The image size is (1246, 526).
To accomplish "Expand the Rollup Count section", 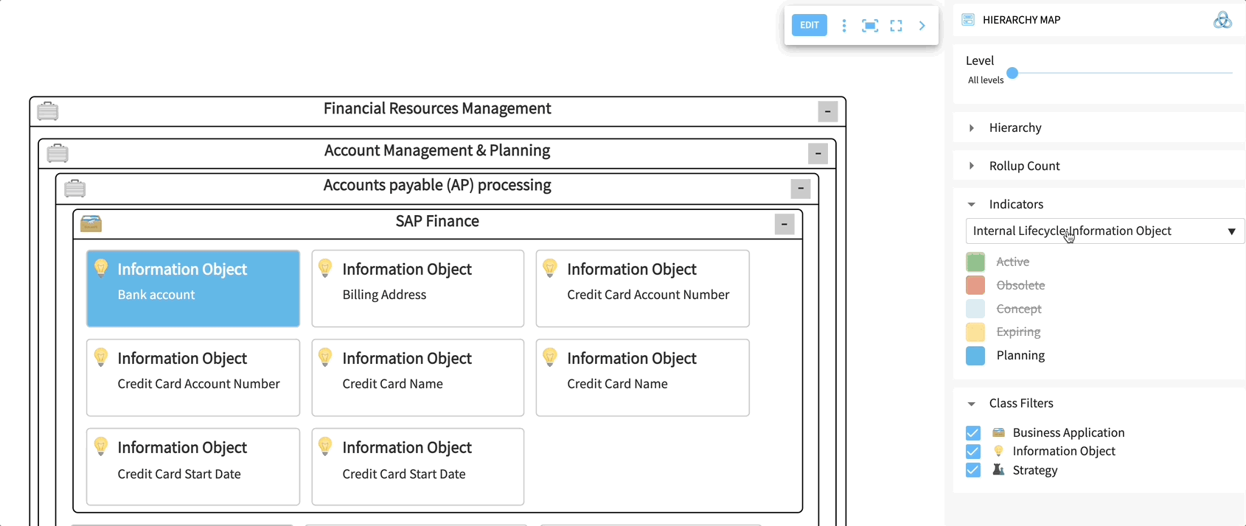I will click(x=972, y=166).
